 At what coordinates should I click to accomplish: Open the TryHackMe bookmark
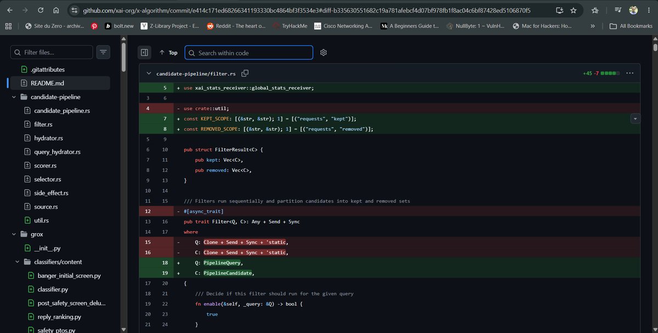point(290,26)
